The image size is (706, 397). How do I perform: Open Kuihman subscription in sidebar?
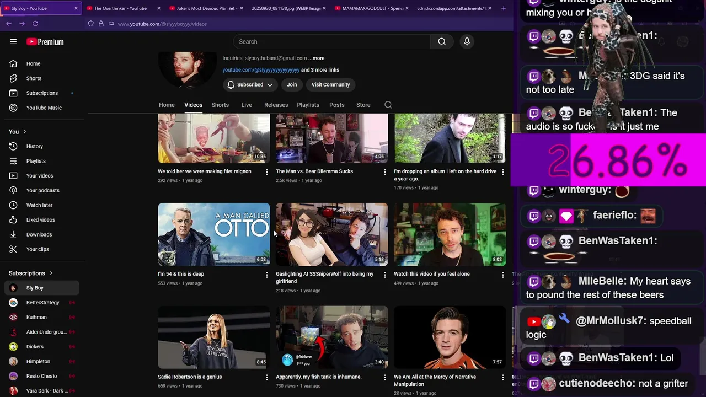[x=42, y=317]
